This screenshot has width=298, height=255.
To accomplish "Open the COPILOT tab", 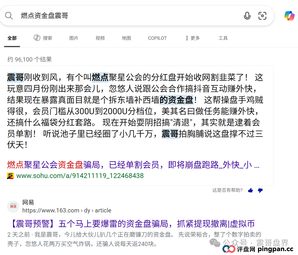I will coord(157,38).
